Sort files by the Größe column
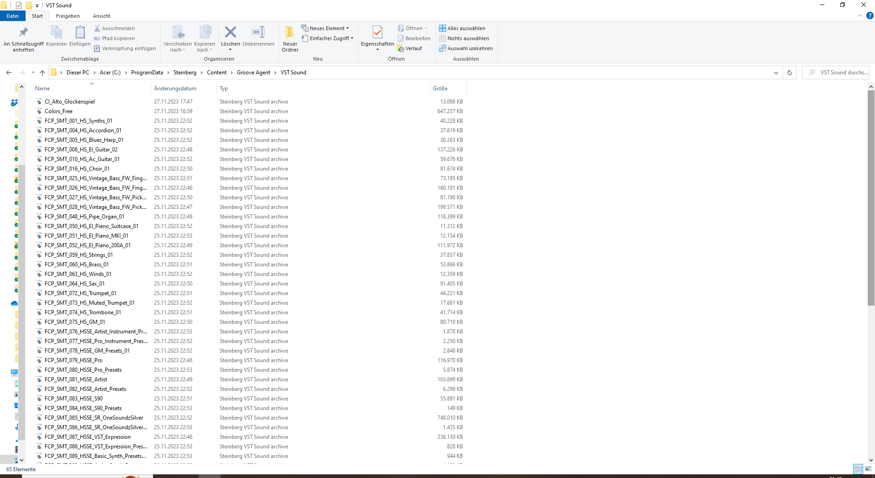Viewport: 875px width, 478px height. [x=448, y=88]
